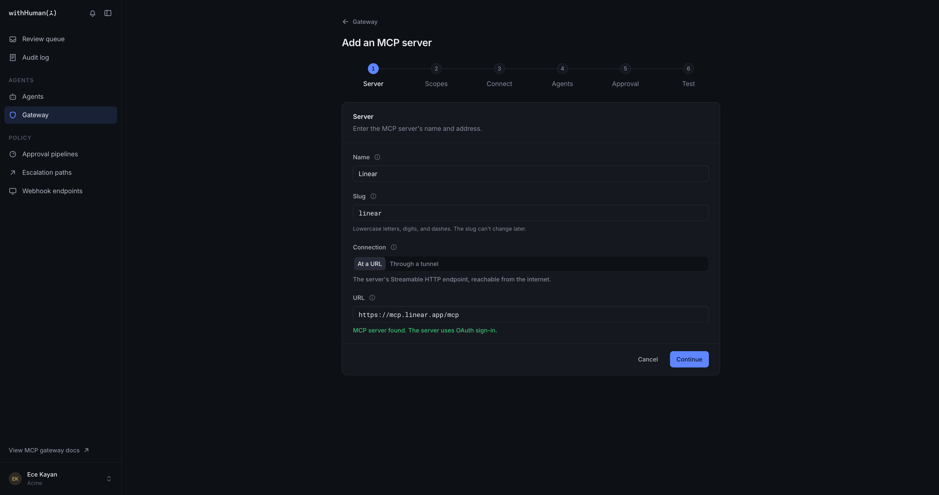The image size is (939, 495).
Task: Cancel adding the MCP server
Action: point(648,359)
